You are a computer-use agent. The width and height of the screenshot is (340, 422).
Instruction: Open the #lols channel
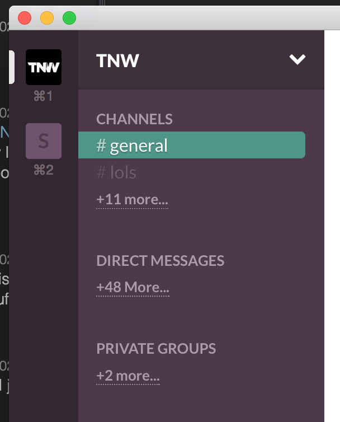(x=116, y=172)
